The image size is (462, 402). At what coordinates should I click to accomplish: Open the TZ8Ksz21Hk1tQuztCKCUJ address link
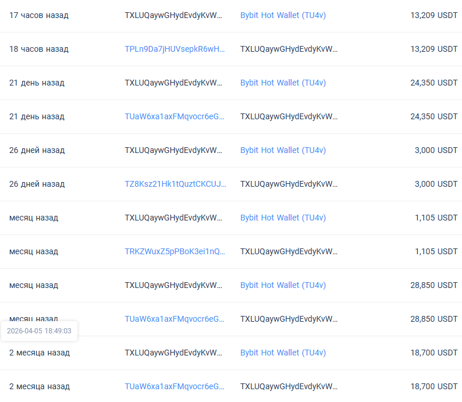click(x=175, y=184)
